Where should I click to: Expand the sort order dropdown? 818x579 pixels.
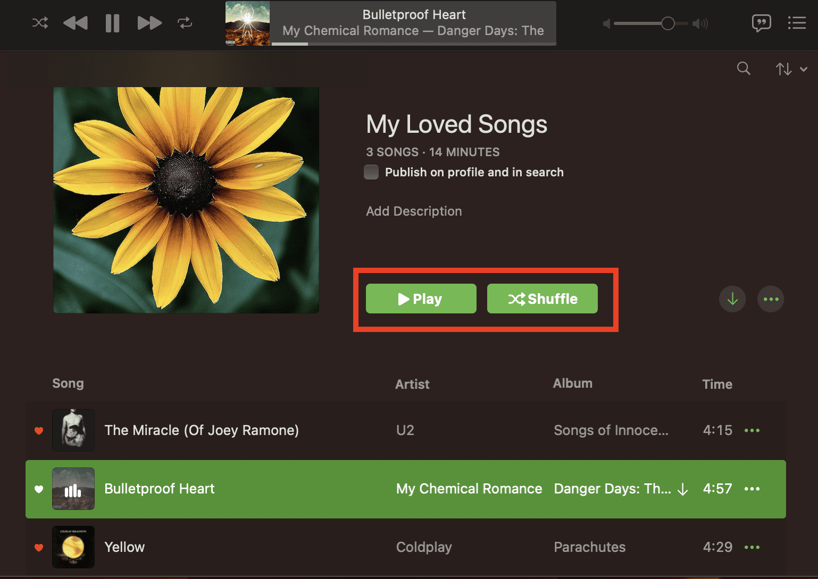pyautogui.click(x=791, y=69)
